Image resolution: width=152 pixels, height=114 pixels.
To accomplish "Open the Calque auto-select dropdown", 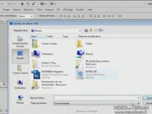I will click(25, 16).
